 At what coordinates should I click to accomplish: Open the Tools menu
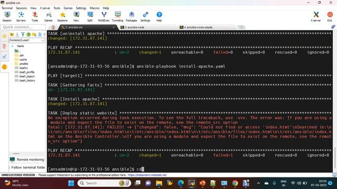pyautogui.click(x=57, y=8)
